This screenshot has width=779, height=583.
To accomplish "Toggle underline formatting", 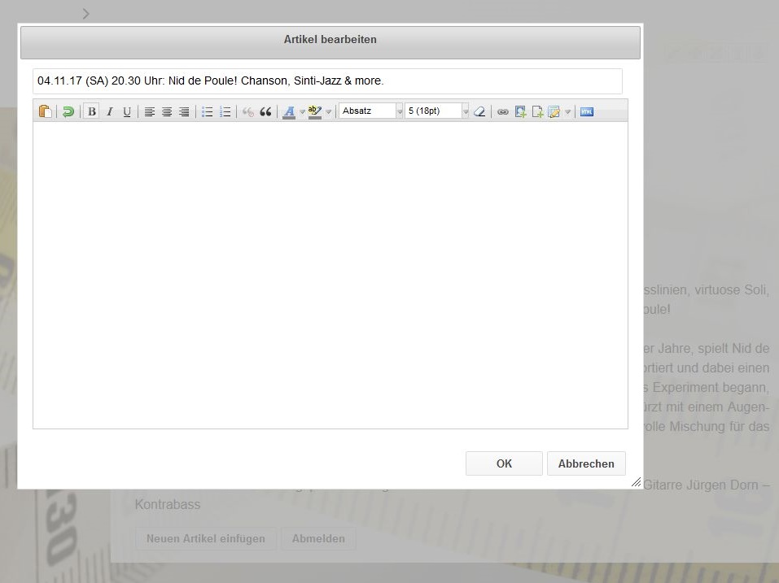I will [x=127, y=111].
